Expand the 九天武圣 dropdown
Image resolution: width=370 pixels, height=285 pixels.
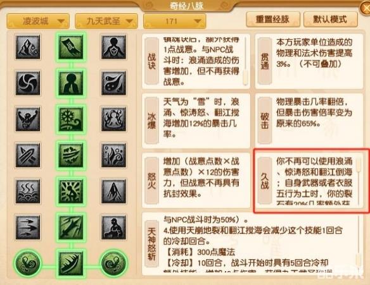106,21
